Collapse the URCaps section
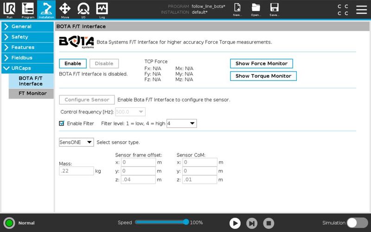 point(27,68)
